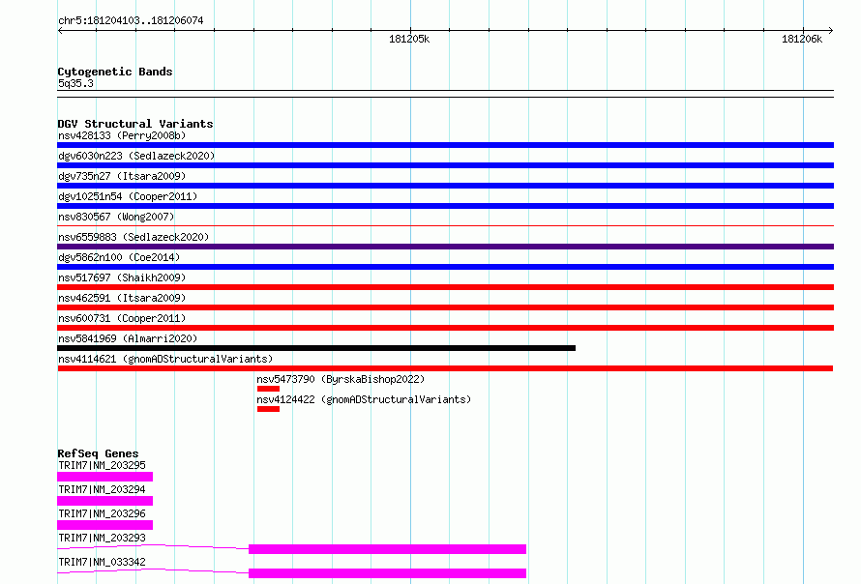Screen dimensions: 861x584
Task: Click the cytogenetic band 5q35.3 bar
Action: pos(445,94)
